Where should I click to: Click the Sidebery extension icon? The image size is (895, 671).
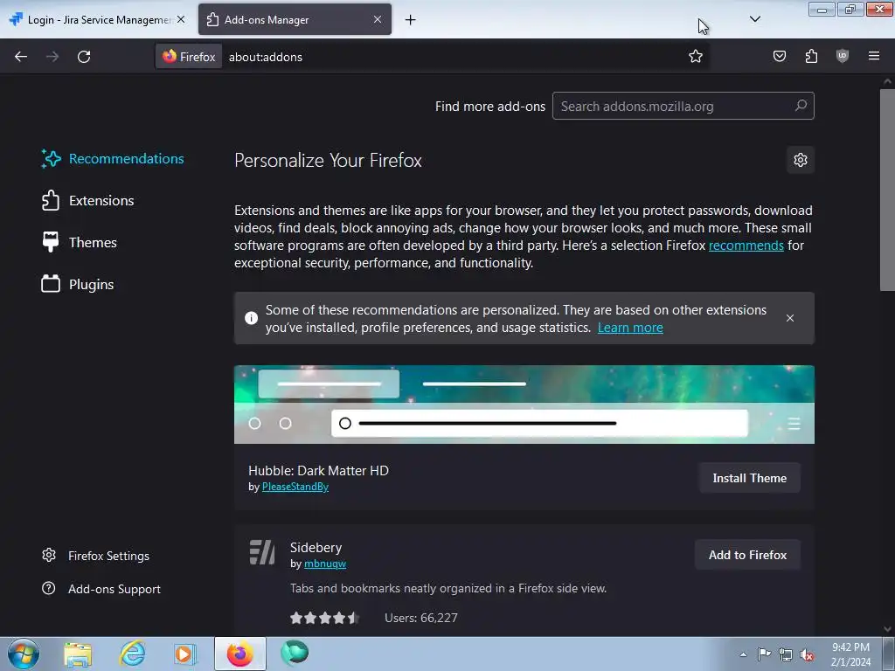click(x=262, y=552)
